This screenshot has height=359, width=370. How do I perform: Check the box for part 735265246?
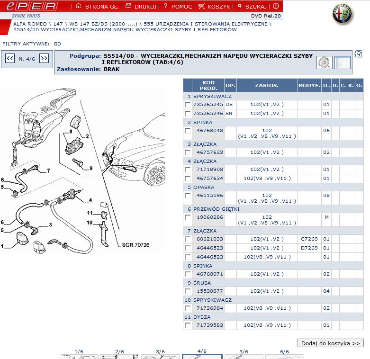pyautogui.click(x=188, y=114)
